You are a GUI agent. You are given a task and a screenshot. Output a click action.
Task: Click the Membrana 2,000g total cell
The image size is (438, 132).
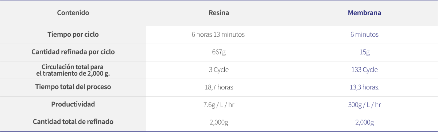364,122
